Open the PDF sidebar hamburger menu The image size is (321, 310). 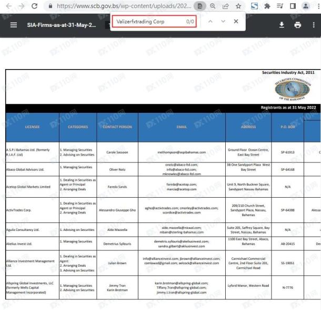(14, 25)
